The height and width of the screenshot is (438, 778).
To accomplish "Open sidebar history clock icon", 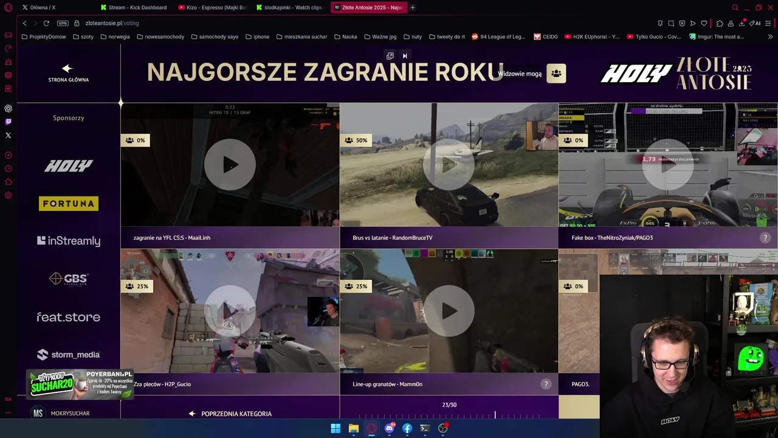I will pyautogui.click(x=9, y=169).
